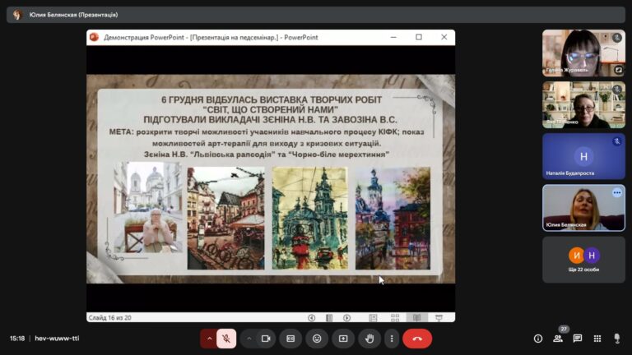Select the second participant's bookshelf video tile
This screenshot has width=632, height=355.
[x=583, y=104]
